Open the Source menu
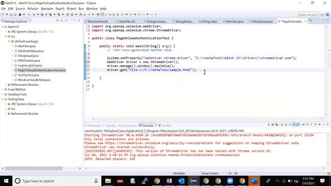Image resolution: width=331 pixels, height=186 pixels. [x=20, y=9]
